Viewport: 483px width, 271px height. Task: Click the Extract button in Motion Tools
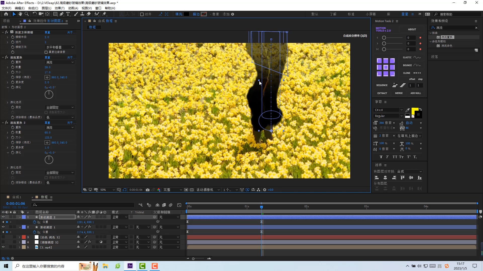click(x=382, y=93)
